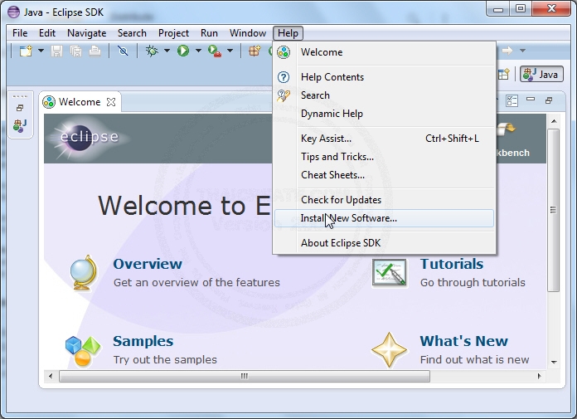Select Cheat Sheets... menu item

pyautogui.click(x=384, y=175)
